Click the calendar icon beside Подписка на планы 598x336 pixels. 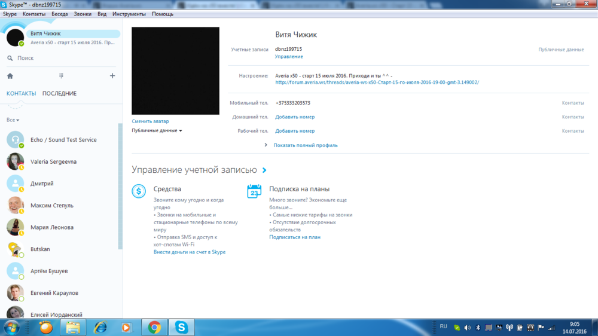click(x=254, y=191)
